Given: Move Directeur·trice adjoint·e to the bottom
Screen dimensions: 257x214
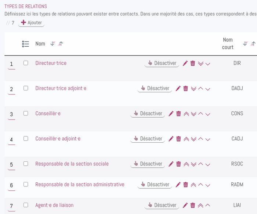Looking at the screenshot, I should click(x=193, y=89).
